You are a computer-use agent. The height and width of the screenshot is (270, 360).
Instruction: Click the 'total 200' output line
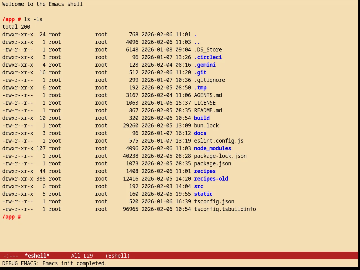16,27
